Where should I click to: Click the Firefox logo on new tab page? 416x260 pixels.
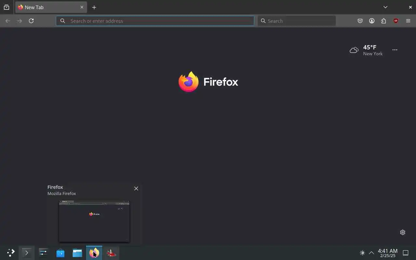[208, 82]
